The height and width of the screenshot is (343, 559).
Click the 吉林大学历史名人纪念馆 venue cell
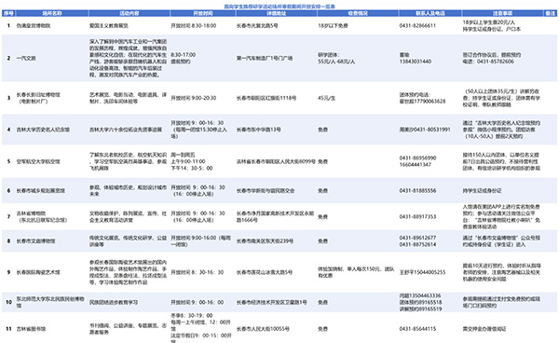[x=43, y=130]
